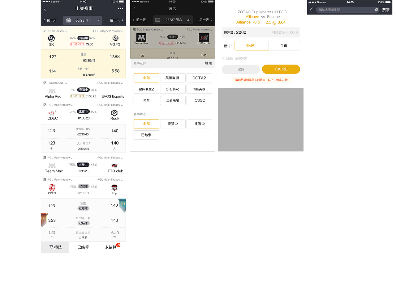
Task: Tap the 搜索 search button
Action: pyautogui.click(x=386, y=10)
